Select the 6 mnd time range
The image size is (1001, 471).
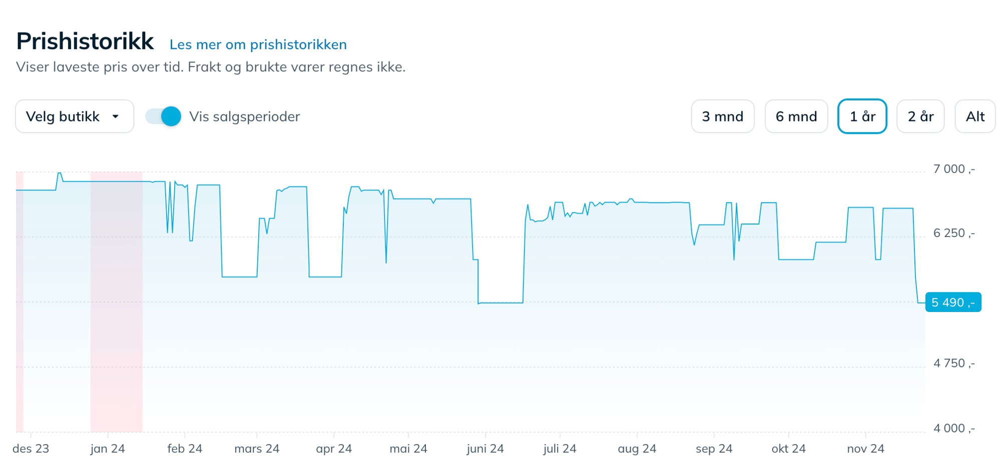[796, 116]
